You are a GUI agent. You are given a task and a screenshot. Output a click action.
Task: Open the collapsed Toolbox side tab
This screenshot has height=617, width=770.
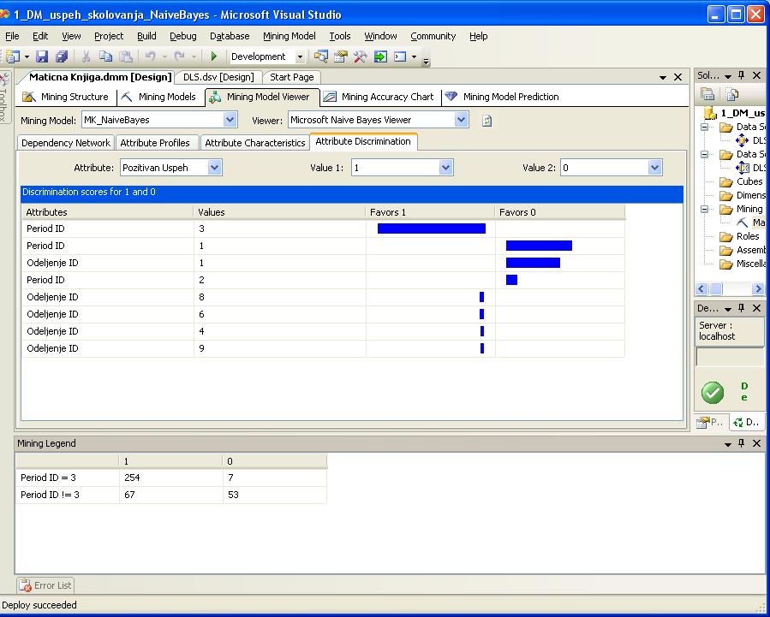tap(4, 98)
